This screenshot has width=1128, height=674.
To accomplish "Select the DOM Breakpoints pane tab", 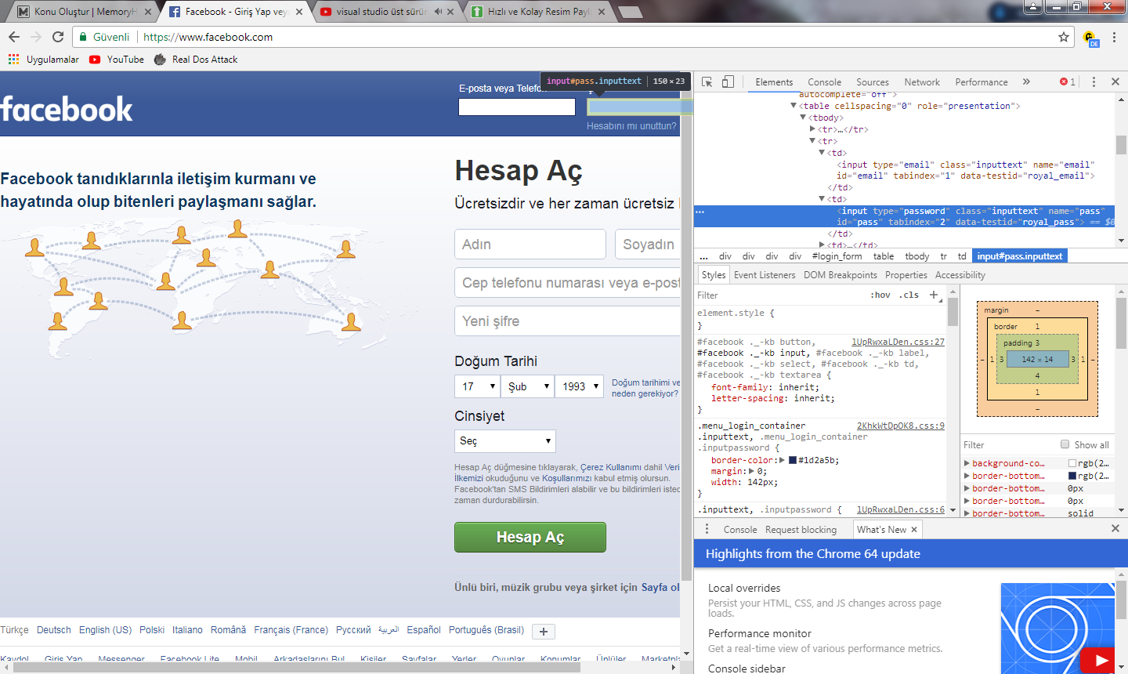I will [841, 275].
